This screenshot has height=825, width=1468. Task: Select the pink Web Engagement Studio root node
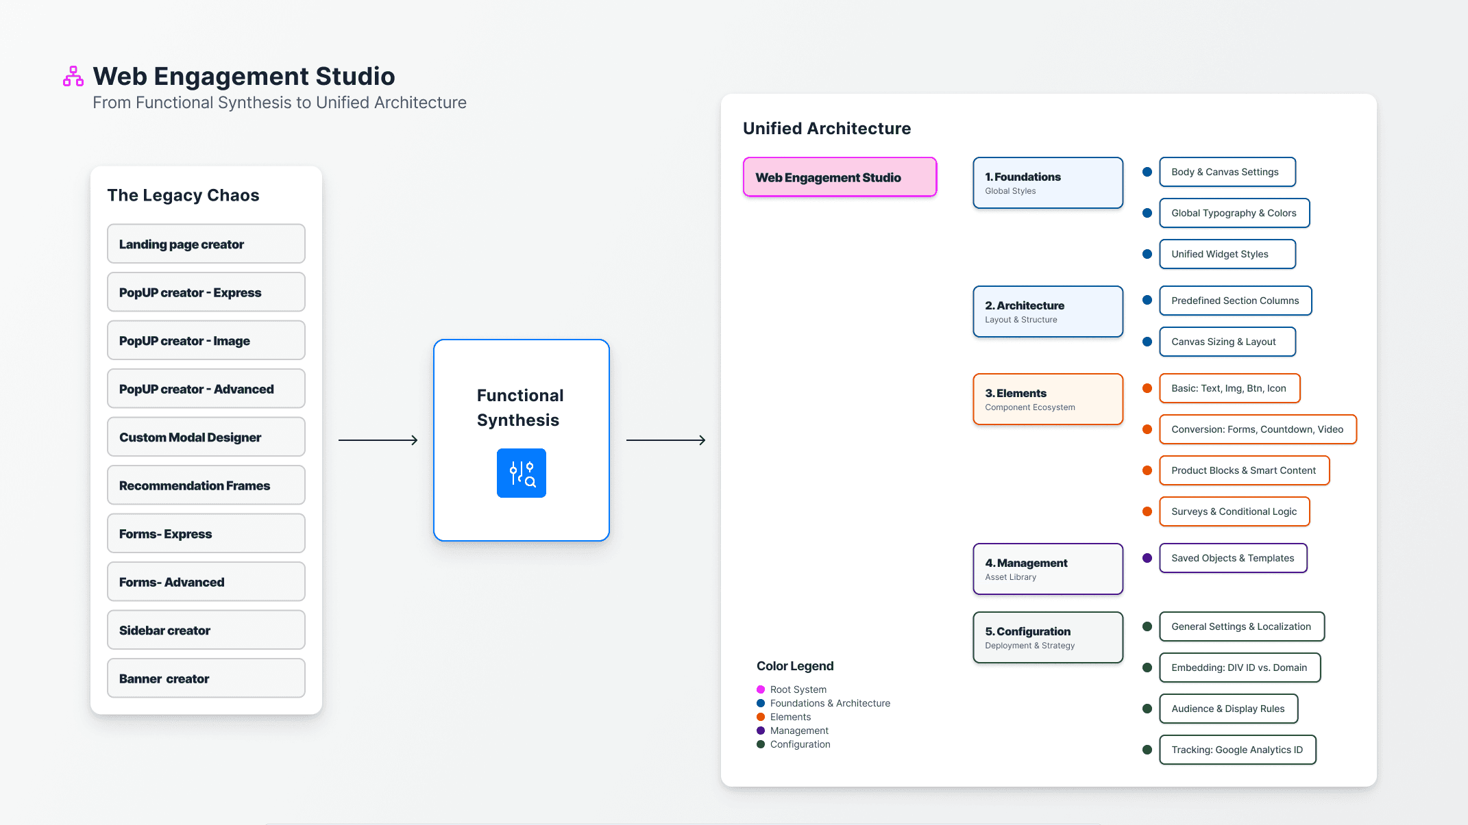click(840, 177)
